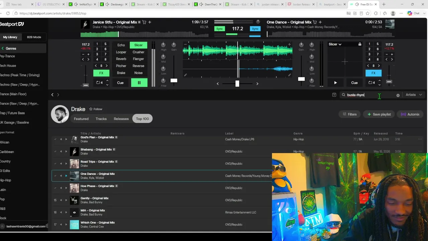Add One Dance track to cart
Image resolution: width=428 pixels, height=241 pixels.
click(x=315, y=22)
